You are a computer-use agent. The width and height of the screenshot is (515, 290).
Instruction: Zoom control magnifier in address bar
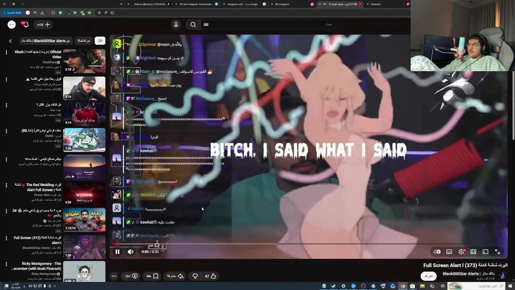(x=106, y=12)
